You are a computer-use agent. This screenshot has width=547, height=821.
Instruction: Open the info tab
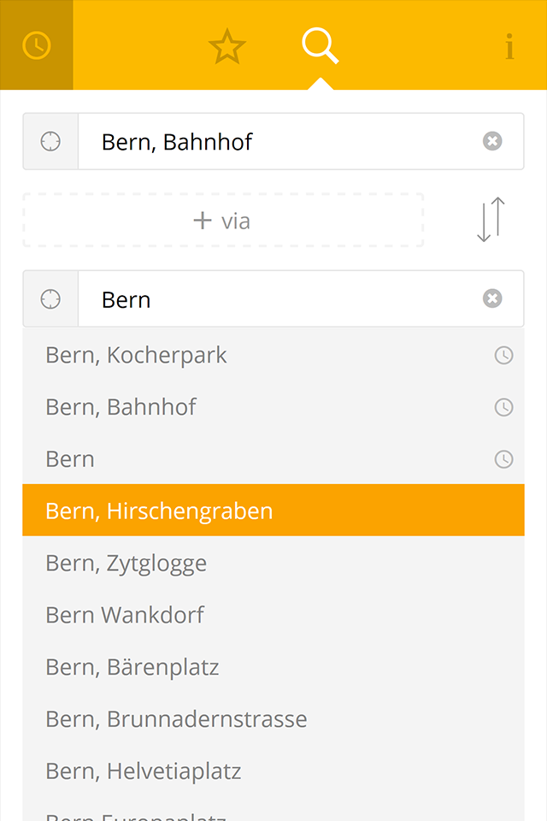point(509,46)
